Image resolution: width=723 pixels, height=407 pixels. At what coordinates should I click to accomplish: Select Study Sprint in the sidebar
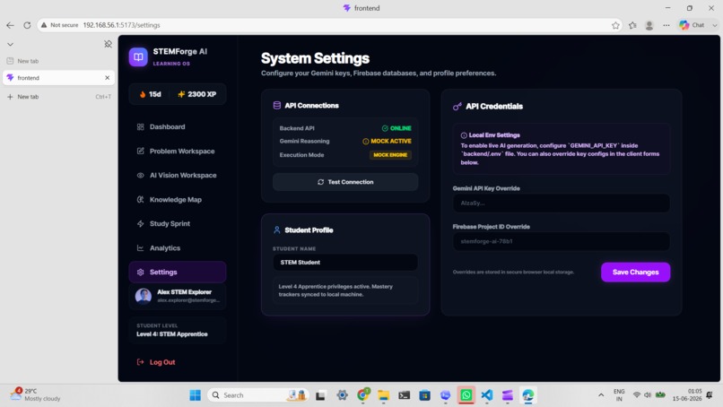coord(178,223)
